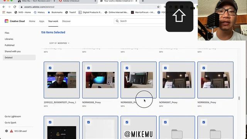Open Shared with you in sidebar
The height and width of the screenshot is (139, 247).
point(13,51)
